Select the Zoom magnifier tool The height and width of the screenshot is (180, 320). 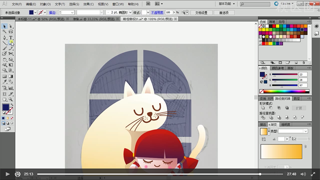pyautogui.click(x=11, y=99)
